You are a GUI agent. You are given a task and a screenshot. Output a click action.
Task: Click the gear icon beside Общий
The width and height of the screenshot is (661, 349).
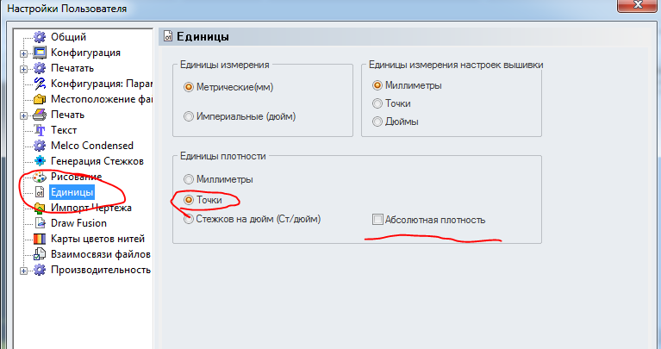[40, 37]
